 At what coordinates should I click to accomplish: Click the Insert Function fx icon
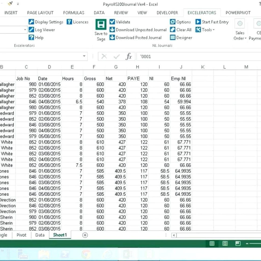129,57
